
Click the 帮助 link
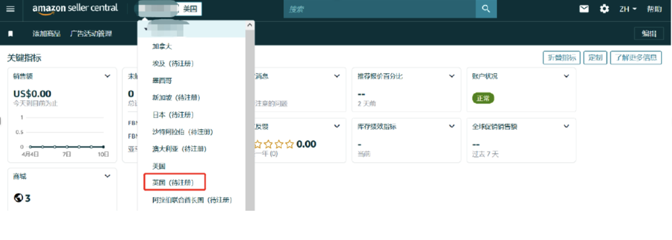pos(655,9)
